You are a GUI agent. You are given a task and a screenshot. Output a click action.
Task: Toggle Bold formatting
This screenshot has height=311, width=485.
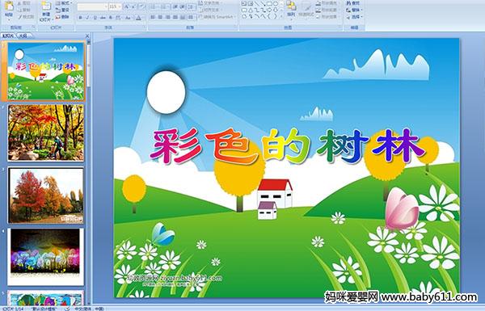coord(80,18)
